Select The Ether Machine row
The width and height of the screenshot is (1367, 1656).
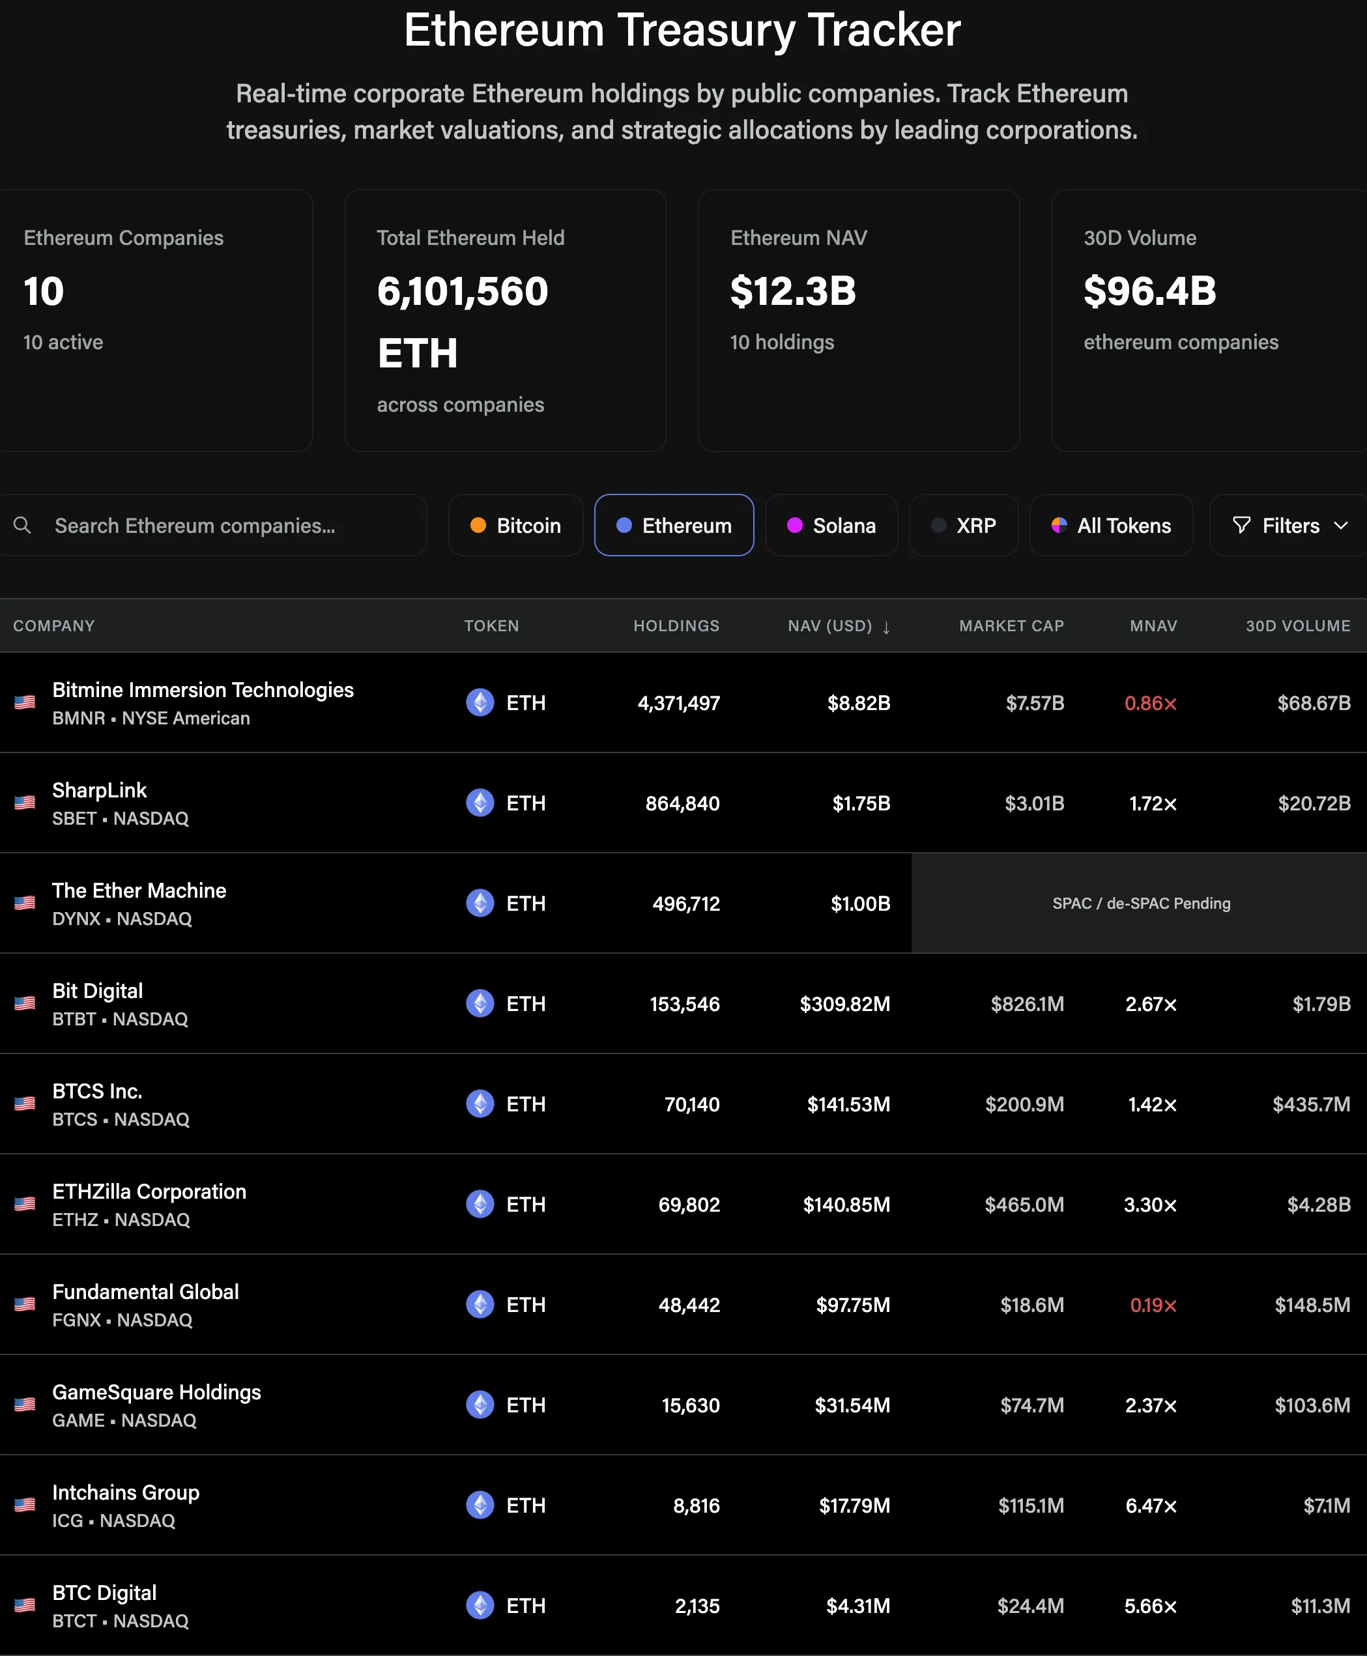click(x=139, y=891)
